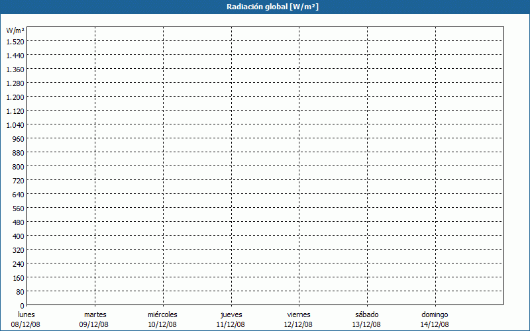Click the 14/12/08 date label
This screenshot has height=331, width=530.
(x=435, y=324)
